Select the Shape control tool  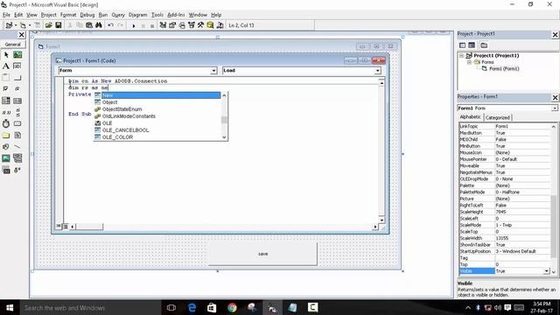click(x=6, y=147)
